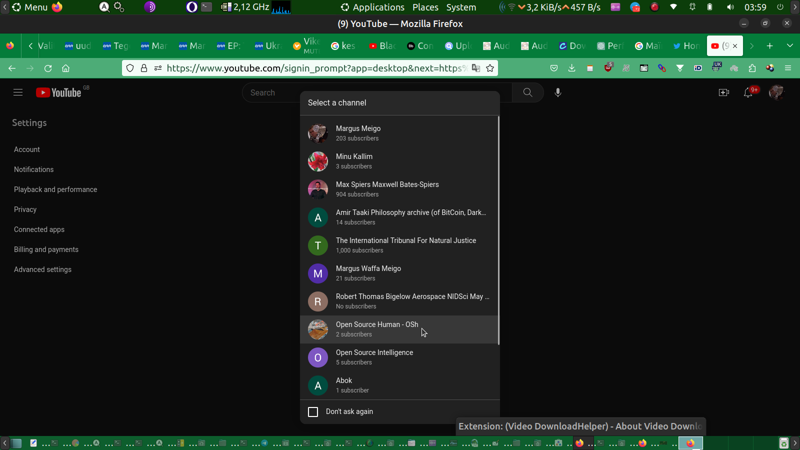Go to Firefox home page icon
Viewport: 800px width, 450px height.
[x=65, y=68]
